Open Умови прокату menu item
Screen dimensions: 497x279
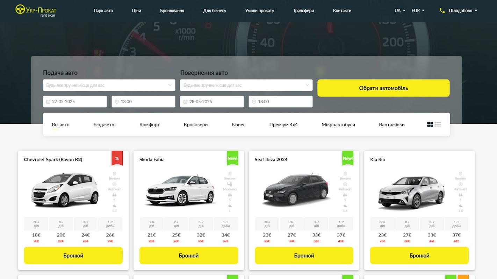coord(260,11)
